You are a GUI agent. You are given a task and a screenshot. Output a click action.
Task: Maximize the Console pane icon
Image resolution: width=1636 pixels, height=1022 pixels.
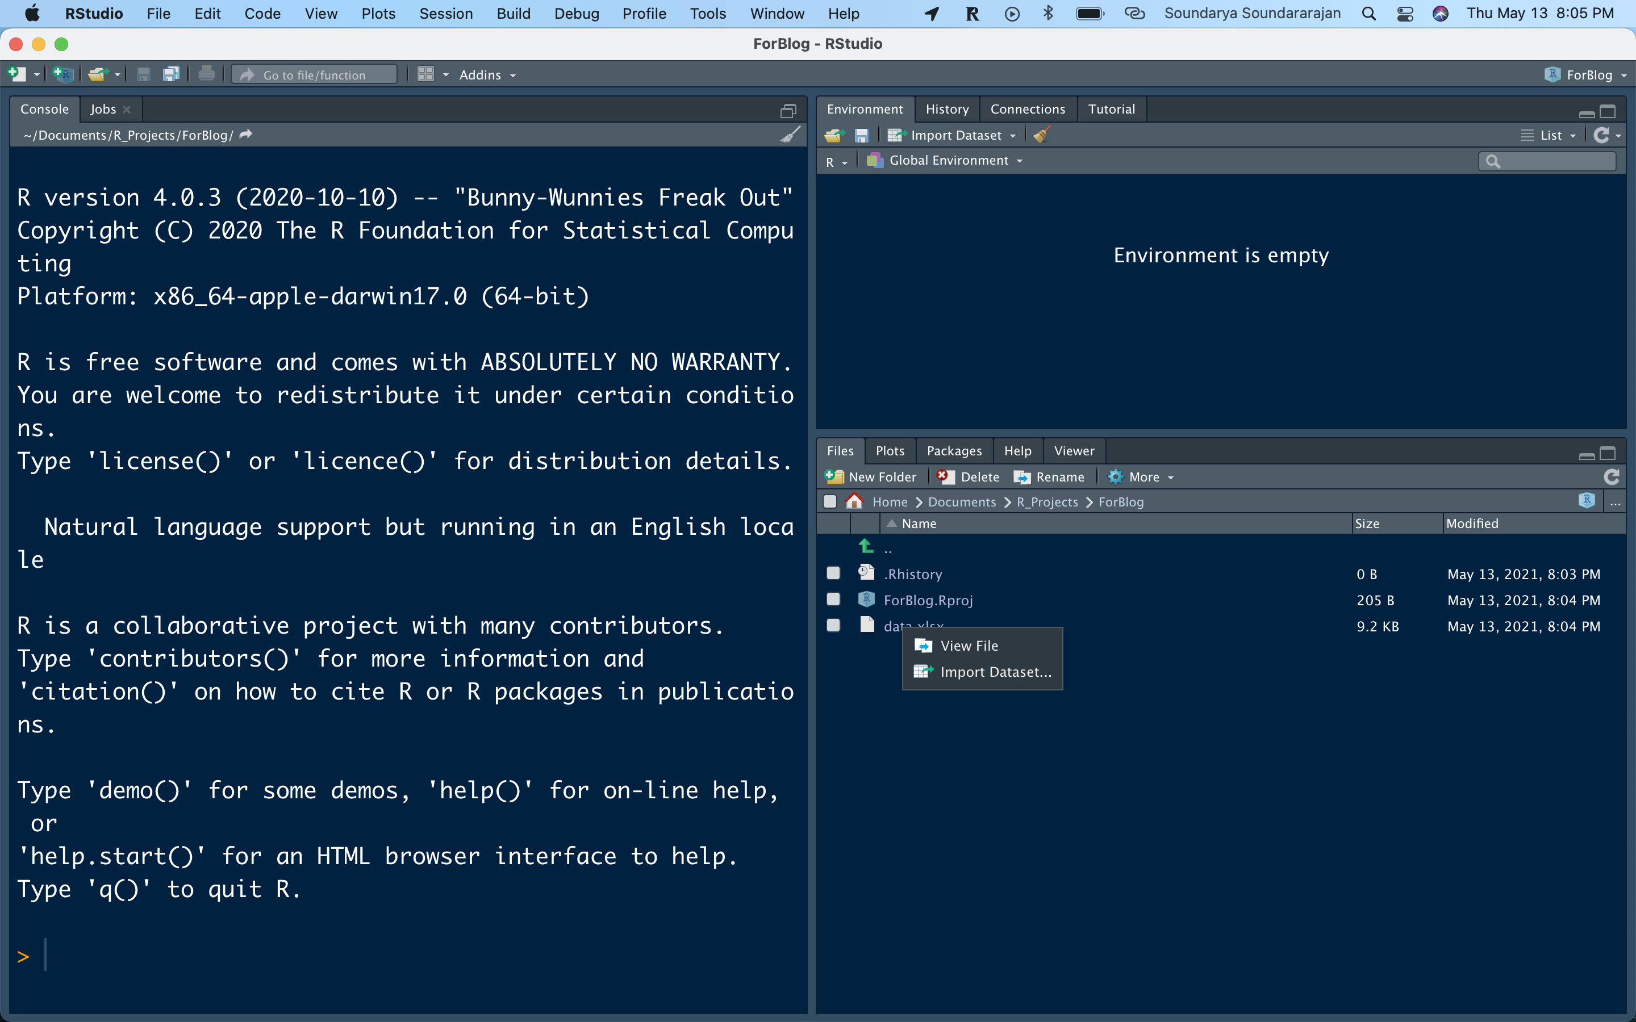(788, 110)
